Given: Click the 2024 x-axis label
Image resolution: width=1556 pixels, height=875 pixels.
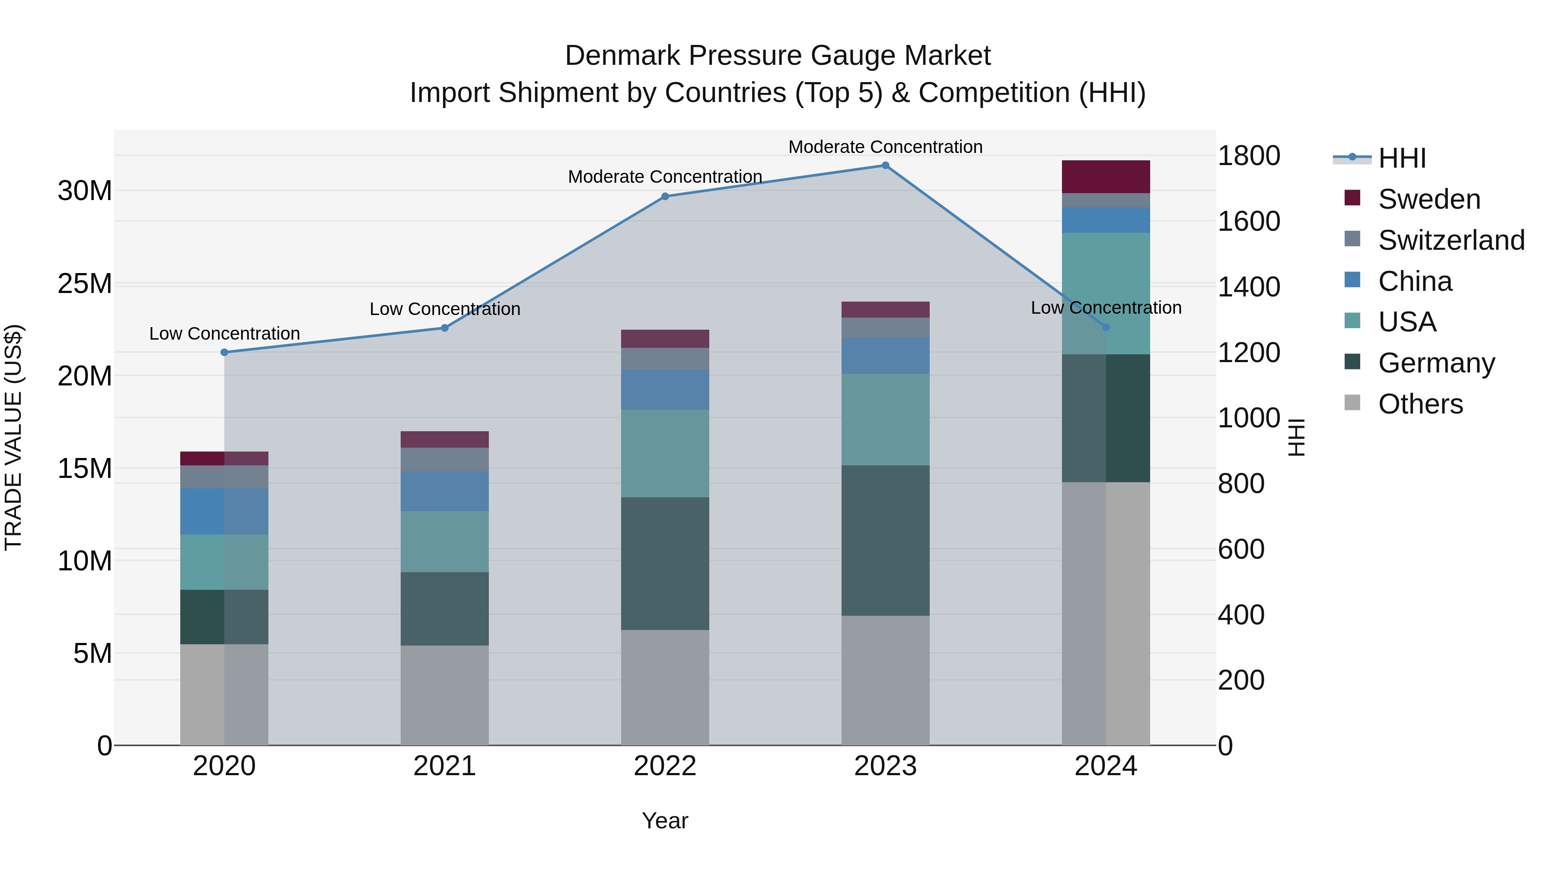Looking at the screenshot, I should click(x=1106, y=766).
